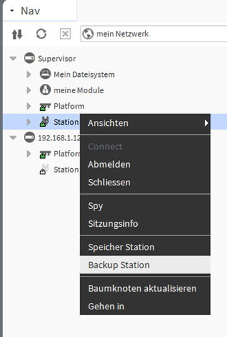This screenshot has height=337, width=227.
Task: Collapse the Supervisor tree node
Action: click(13, 59)
